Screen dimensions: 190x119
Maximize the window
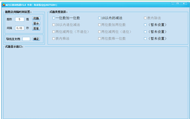(178, 4)
